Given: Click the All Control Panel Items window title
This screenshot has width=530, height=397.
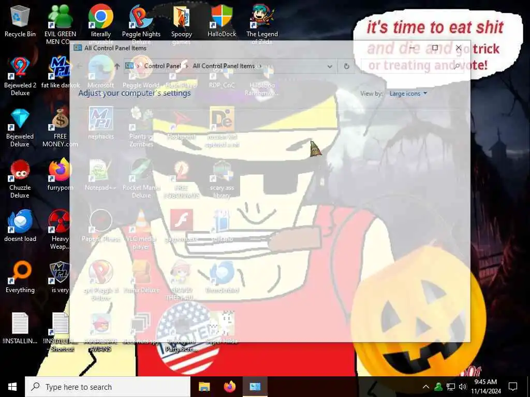Looking at the screenshot, I should [115, 48].
